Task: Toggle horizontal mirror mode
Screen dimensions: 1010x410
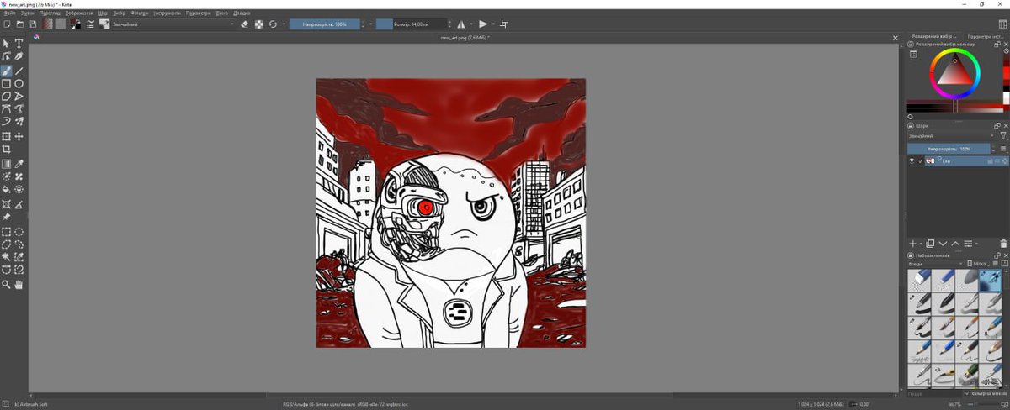Action: [x=460, y=24]
